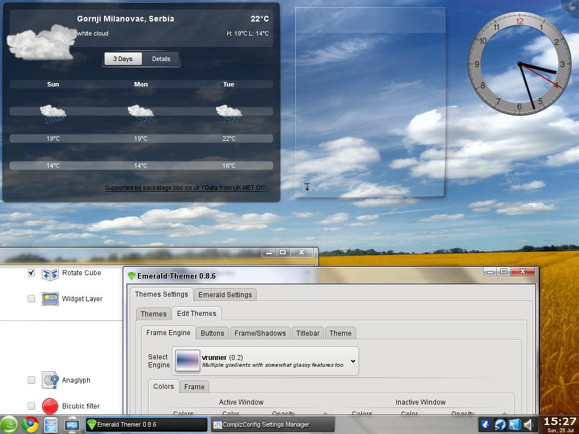Launch Google Chrome from the taskbar

coord(31,425)
